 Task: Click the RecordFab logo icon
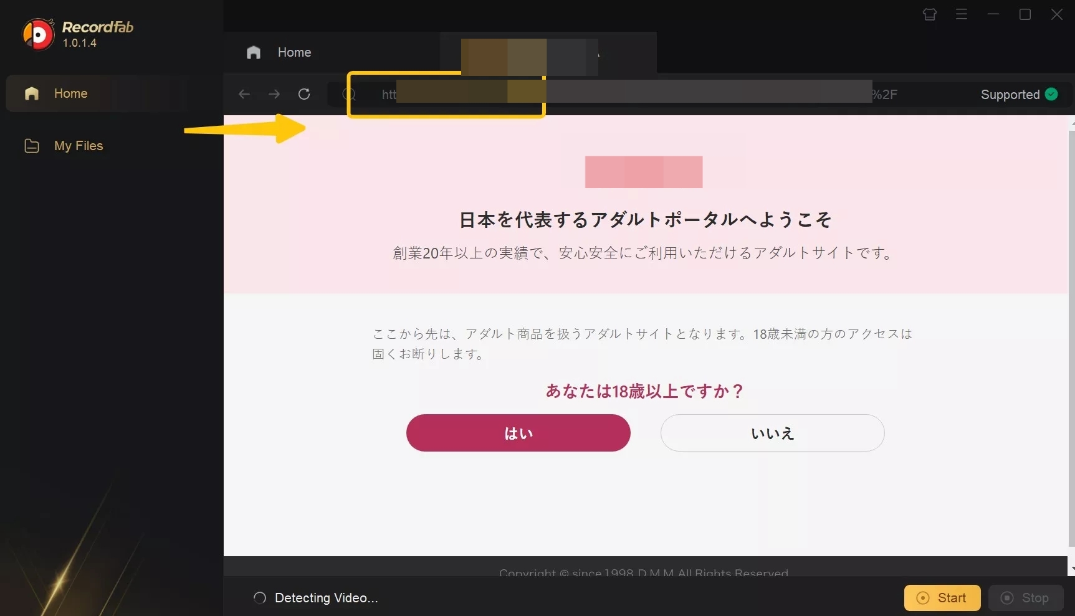(38, 34)
